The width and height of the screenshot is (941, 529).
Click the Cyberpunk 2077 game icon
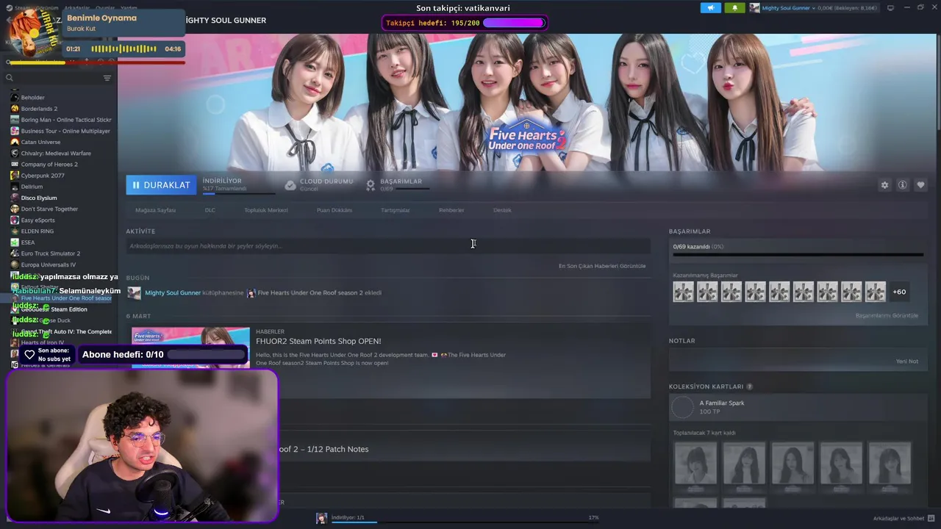coord(15,176)
